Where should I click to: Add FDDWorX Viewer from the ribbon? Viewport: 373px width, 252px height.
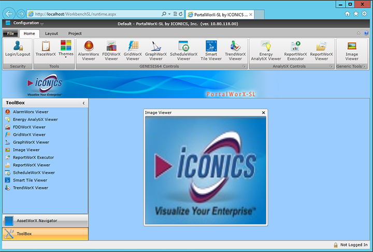(x=111, y=51)
